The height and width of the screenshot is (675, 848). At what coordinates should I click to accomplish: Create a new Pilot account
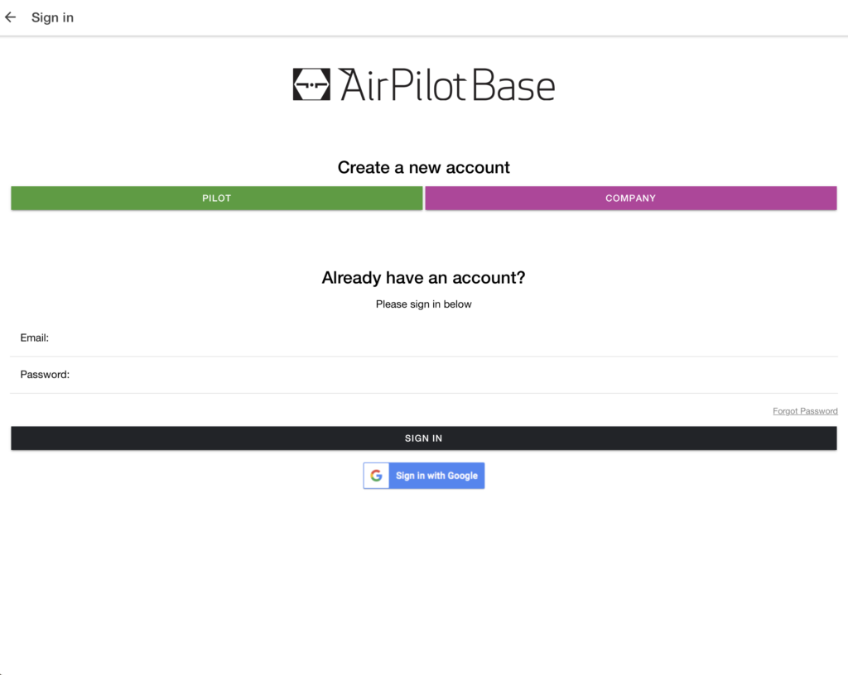pos(217,199)
